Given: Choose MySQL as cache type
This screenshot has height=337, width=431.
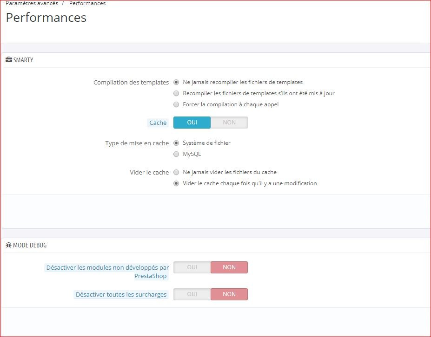Looking at the screenshot, I should 176,154.
